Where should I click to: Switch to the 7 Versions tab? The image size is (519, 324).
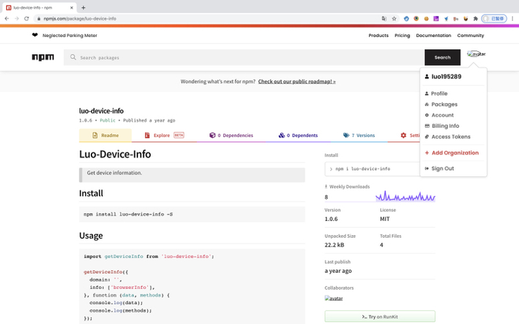pyautogui.click(x=359, y=135)
